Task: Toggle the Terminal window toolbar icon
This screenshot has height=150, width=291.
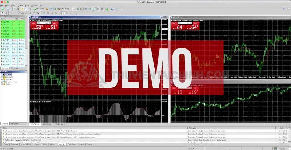Action: click(x=26, y=9)
